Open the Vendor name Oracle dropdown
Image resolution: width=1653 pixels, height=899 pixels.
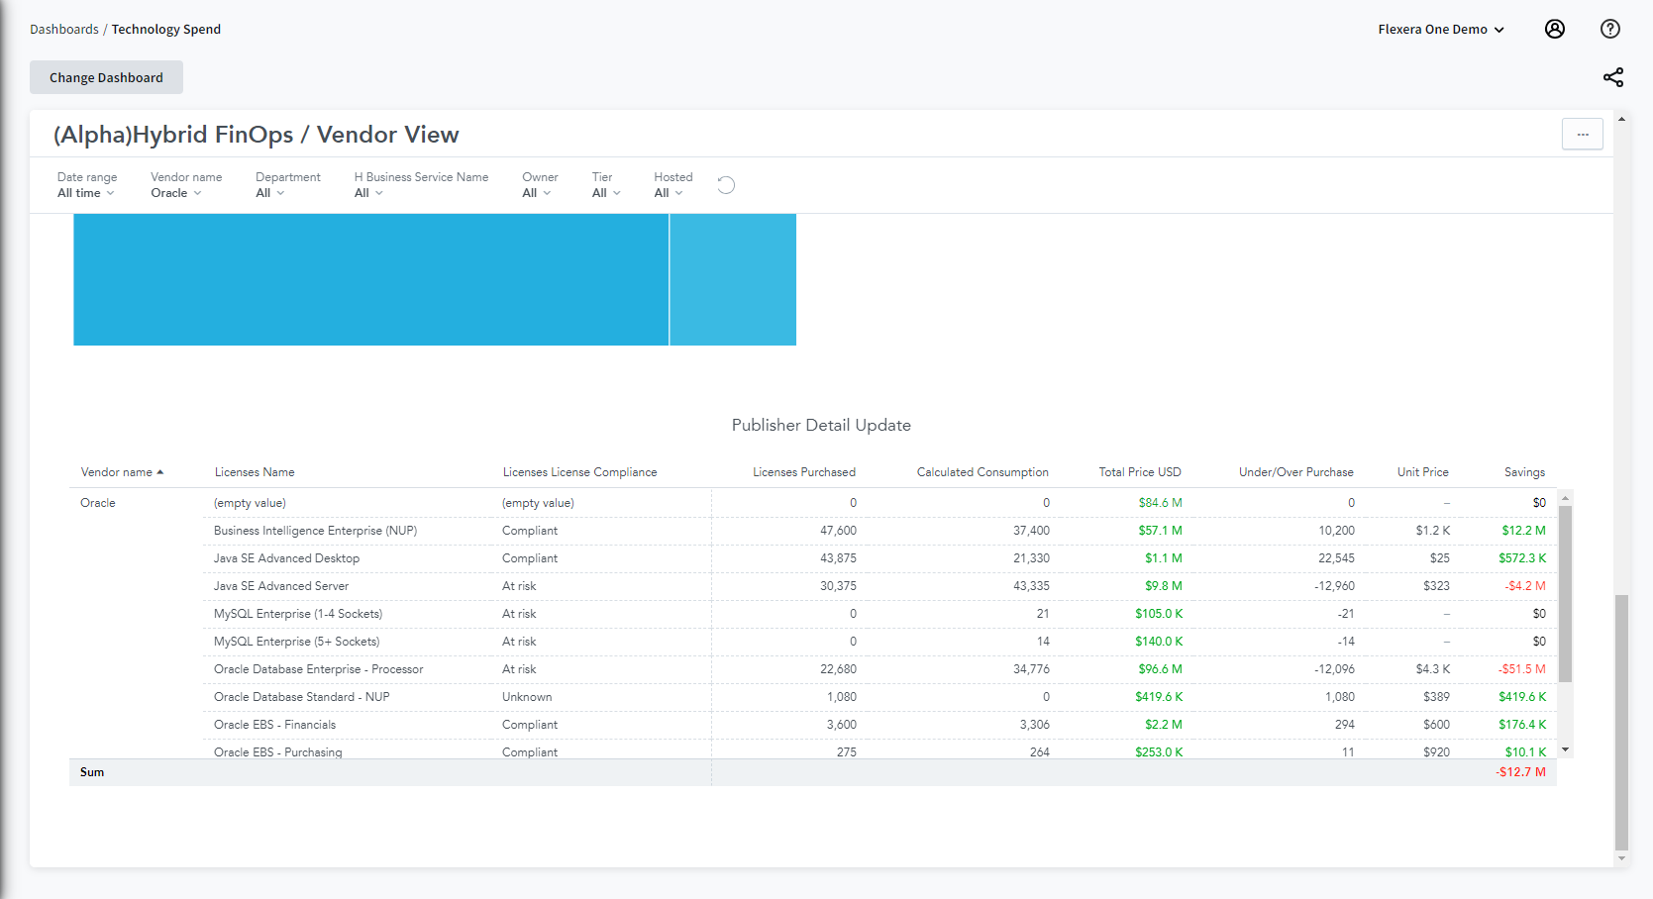176,193
